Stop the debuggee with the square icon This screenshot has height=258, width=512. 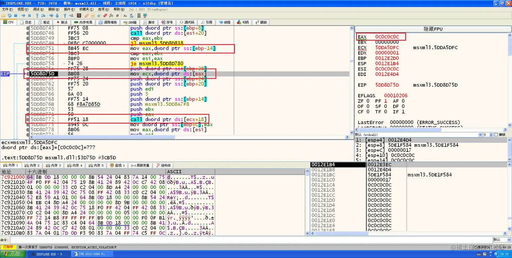tap(15, 16)
